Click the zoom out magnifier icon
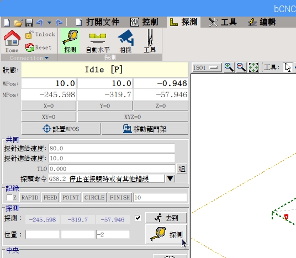Image resolution: width=296 pixels, height=258 pixels. pos(241,67)
